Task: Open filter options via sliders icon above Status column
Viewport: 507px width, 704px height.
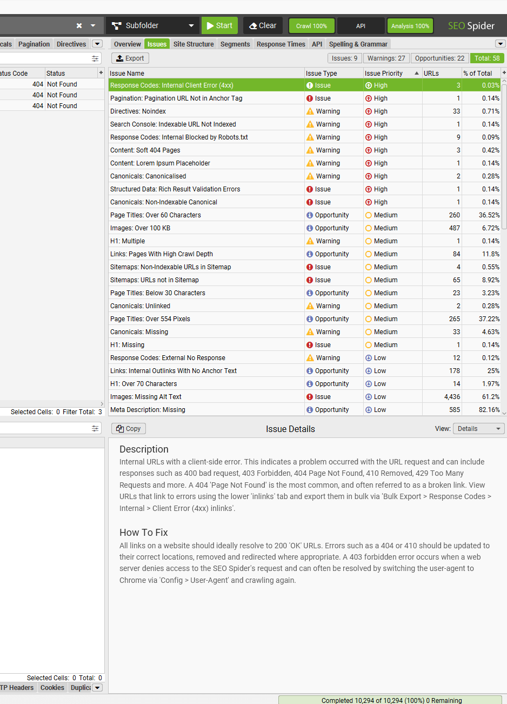Action: tap(96, 58)
